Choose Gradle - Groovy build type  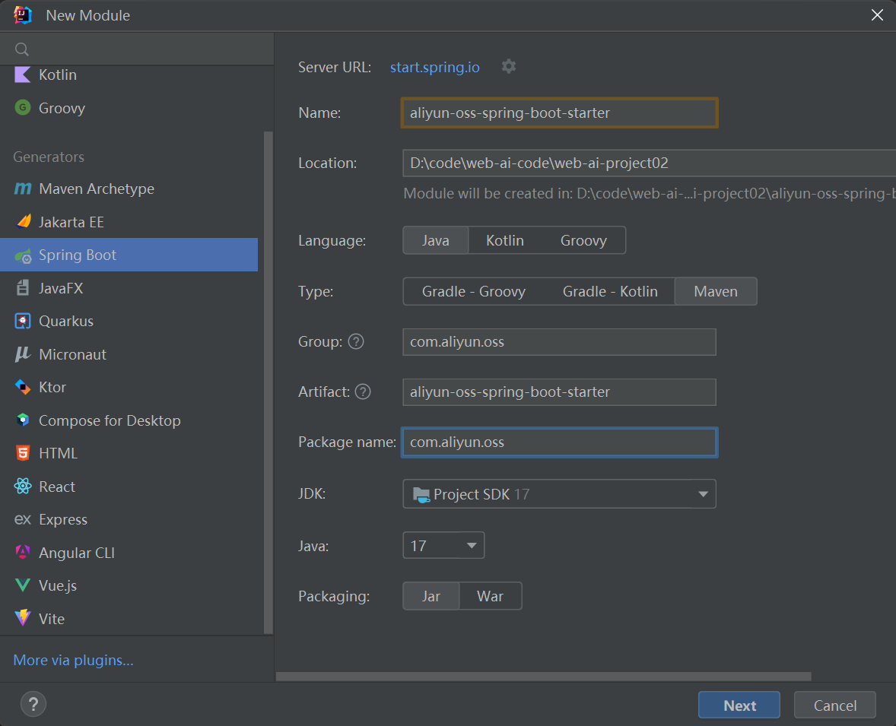pos(474,291)
